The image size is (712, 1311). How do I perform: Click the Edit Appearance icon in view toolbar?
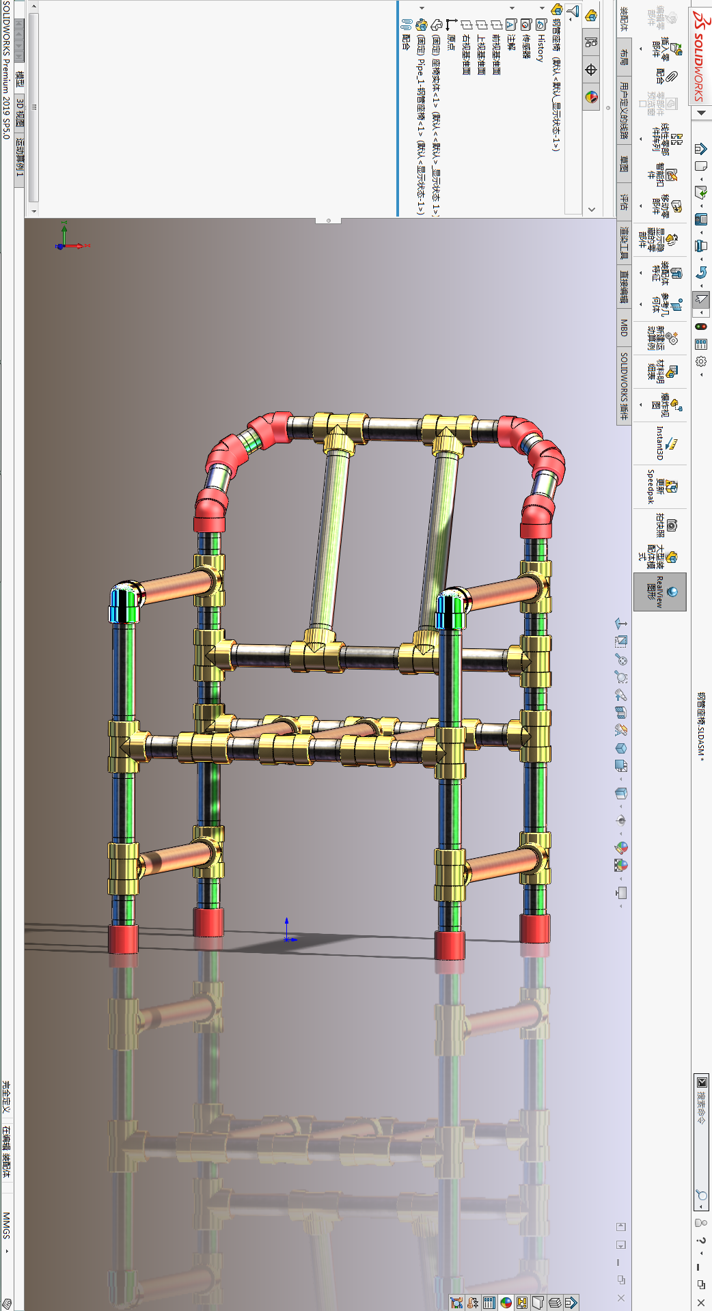[x=620, y=848]
